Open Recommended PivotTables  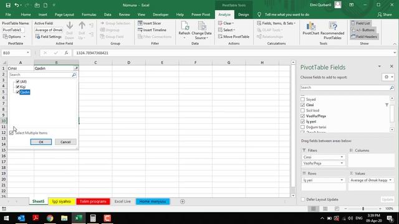(332, 30)
